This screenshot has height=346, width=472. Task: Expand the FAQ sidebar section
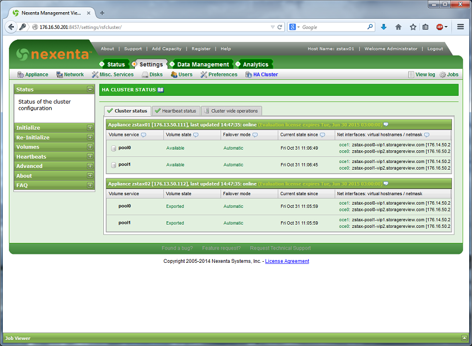[90, 185]
